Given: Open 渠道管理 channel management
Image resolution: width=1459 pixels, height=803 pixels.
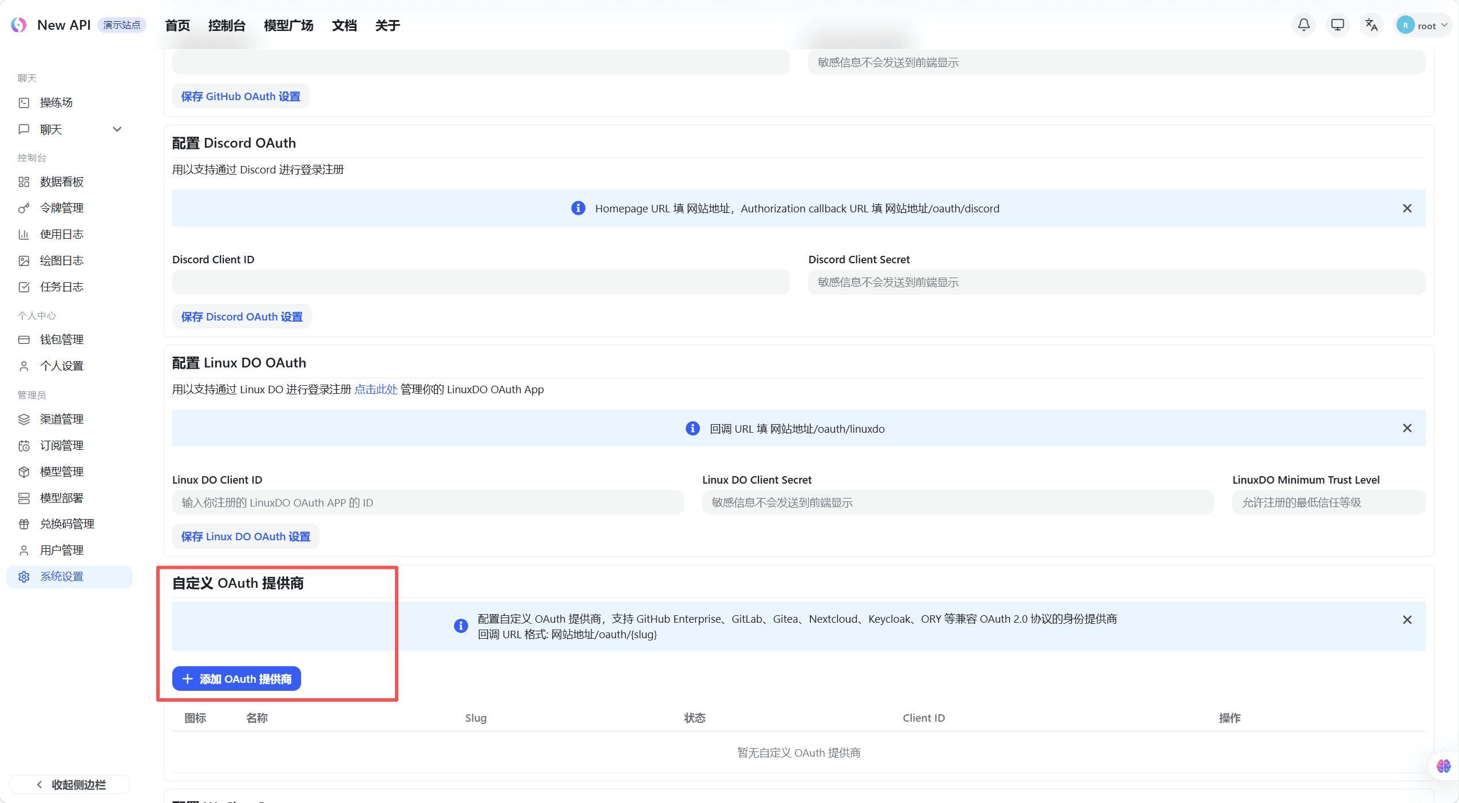Looking at the screenshot, I should pos(61,418).
